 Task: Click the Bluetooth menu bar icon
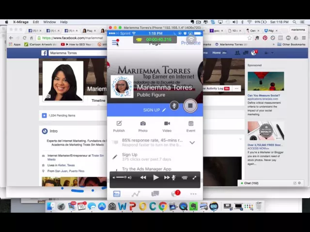(x=242, y=22)
